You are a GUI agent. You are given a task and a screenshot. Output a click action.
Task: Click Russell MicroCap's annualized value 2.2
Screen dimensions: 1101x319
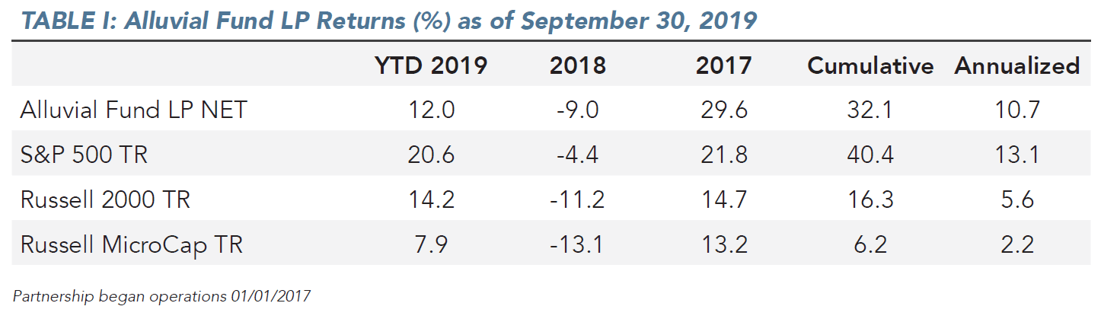[1016, 244]
